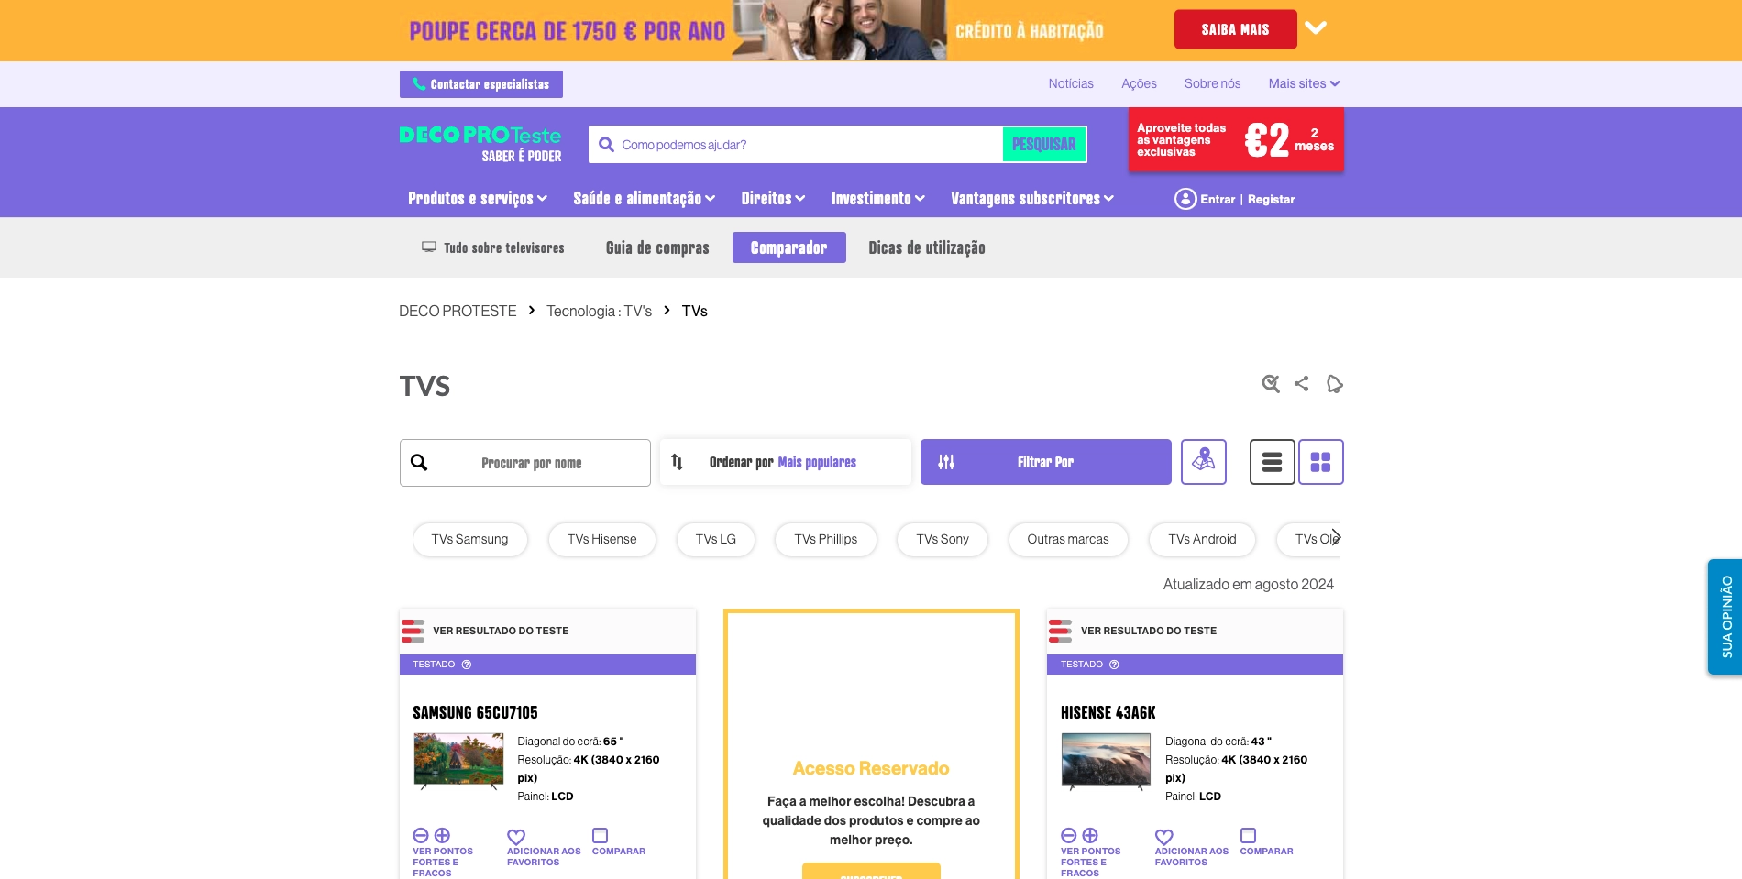Viewport: 1742px width, 879px height.
Task: Open the share icon next to TVS heading
Action: coord(1302,384)
